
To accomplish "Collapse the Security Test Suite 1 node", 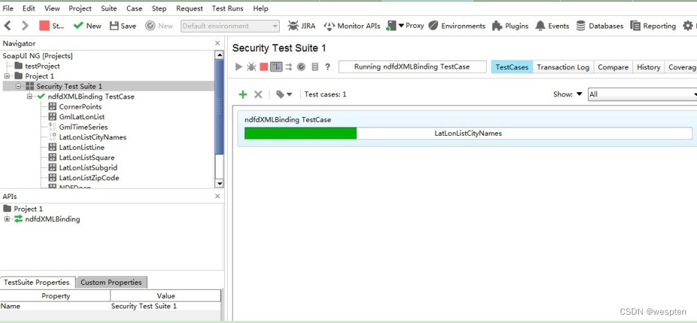I will pos(19,86).
